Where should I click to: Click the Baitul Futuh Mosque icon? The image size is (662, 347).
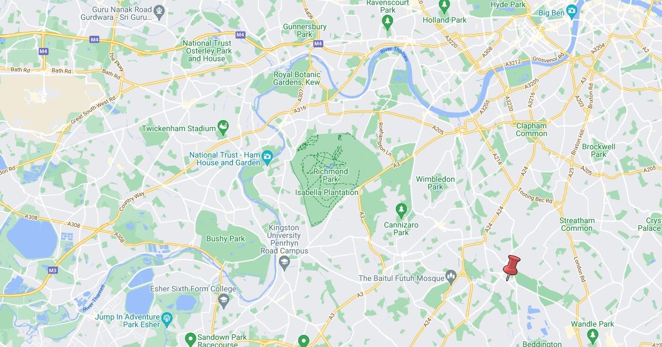(451, 277)
